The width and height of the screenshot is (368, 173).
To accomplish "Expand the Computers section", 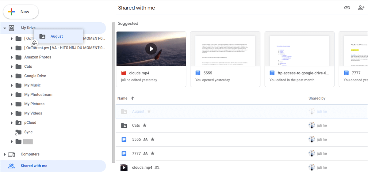I will click(5, 154).
